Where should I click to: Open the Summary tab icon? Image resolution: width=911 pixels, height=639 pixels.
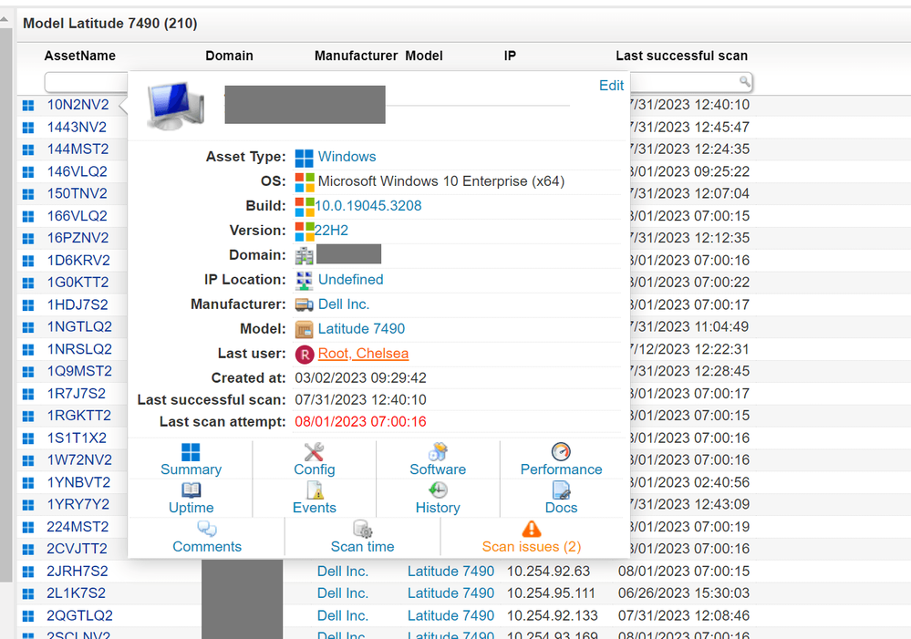191,453
